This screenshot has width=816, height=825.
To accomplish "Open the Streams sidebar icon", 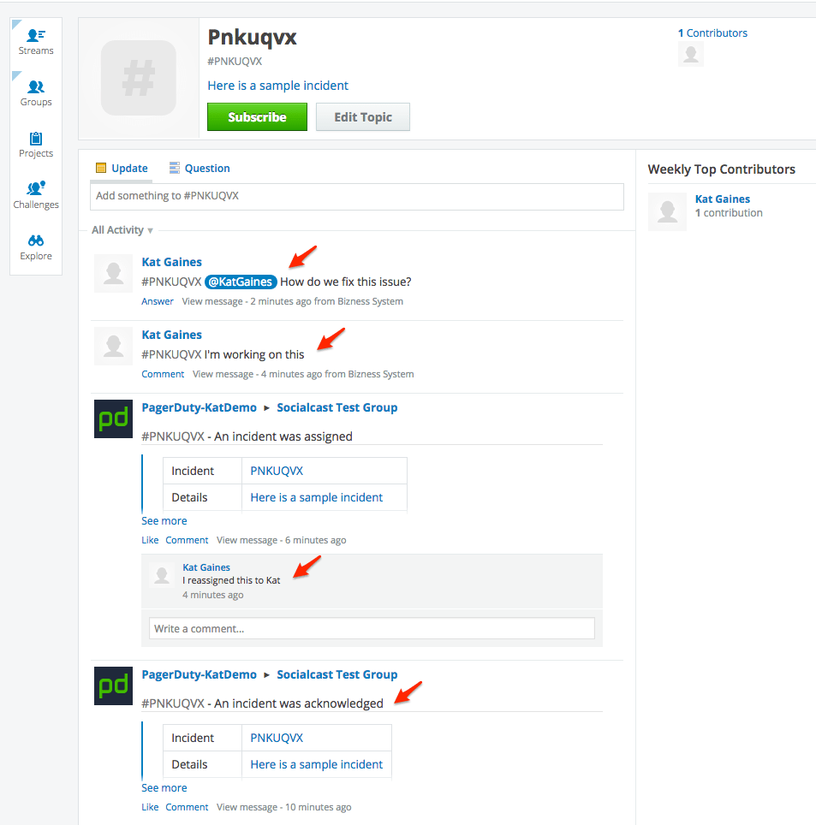I will 35,39.
